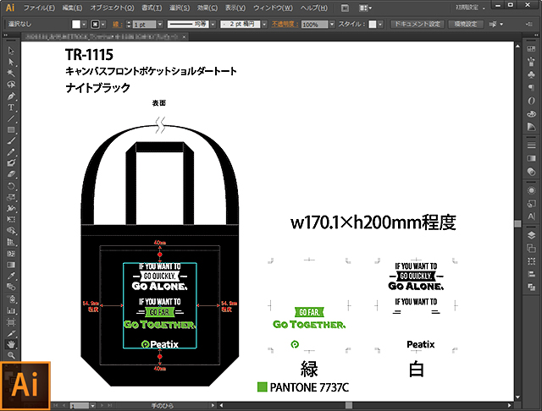Select the Selection arrow tool
This screenshot has width=542, height=411.
pos(12,52)
